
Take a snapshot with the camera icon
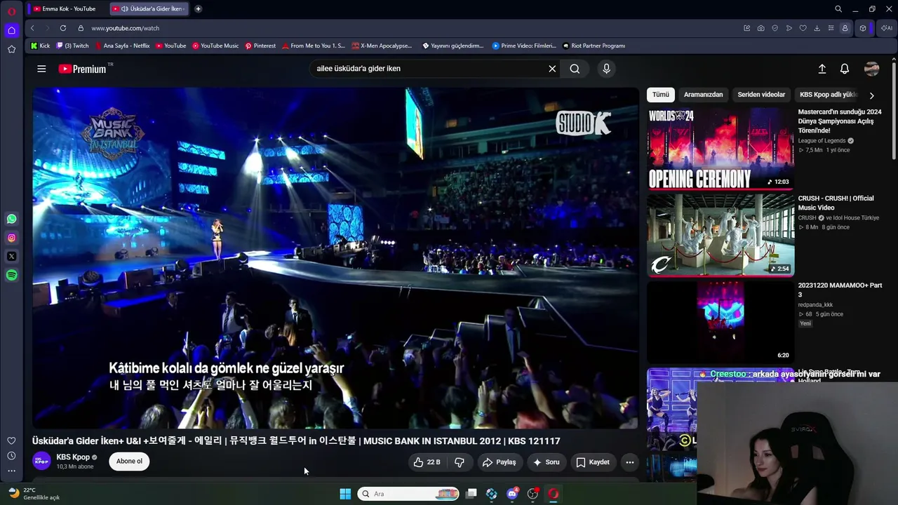(760, 28)
